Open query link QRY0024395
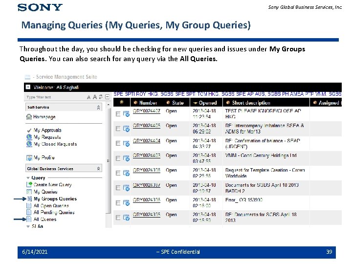This screenshot has width=352, height=264. point(147,215)
